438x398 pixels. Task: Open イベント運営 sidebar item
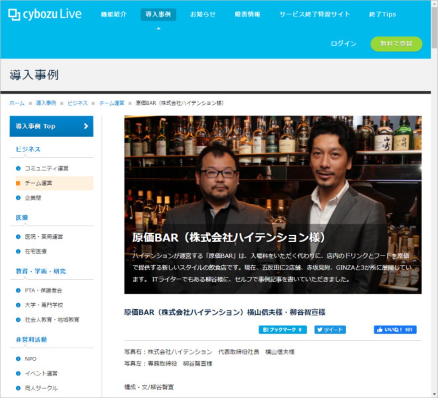(41, 374)
